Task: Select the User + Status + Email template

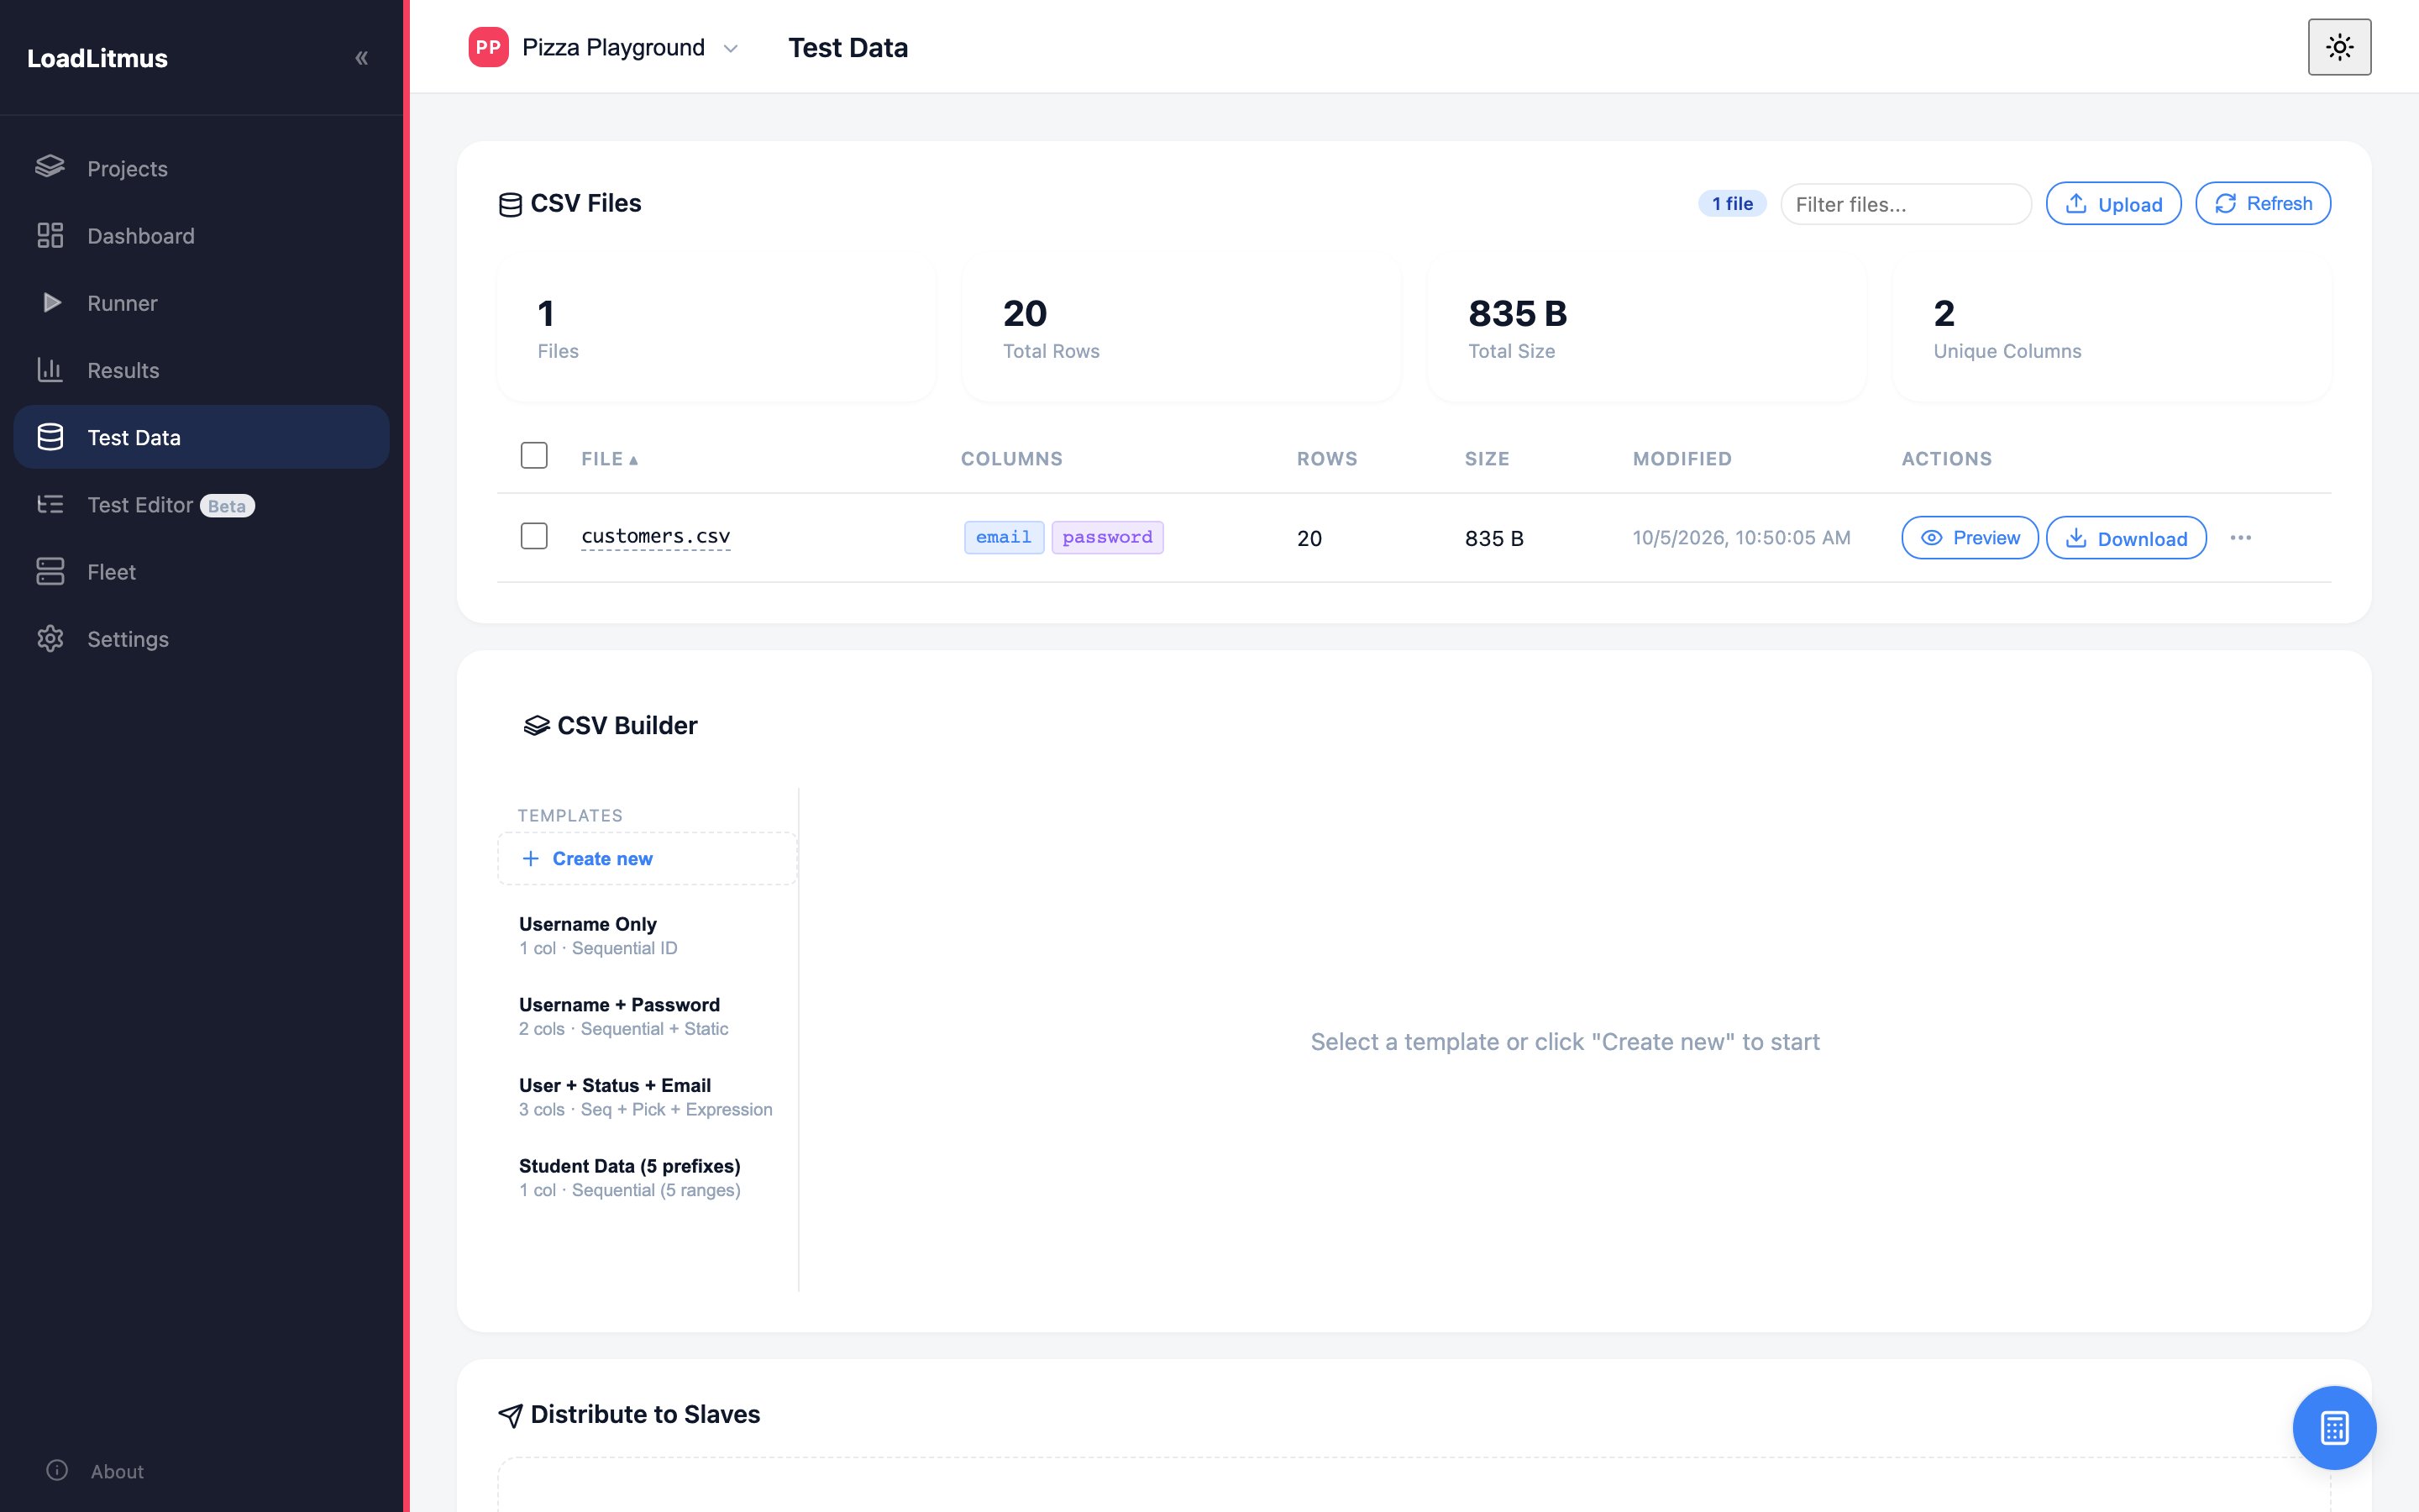Action: 648,1097
